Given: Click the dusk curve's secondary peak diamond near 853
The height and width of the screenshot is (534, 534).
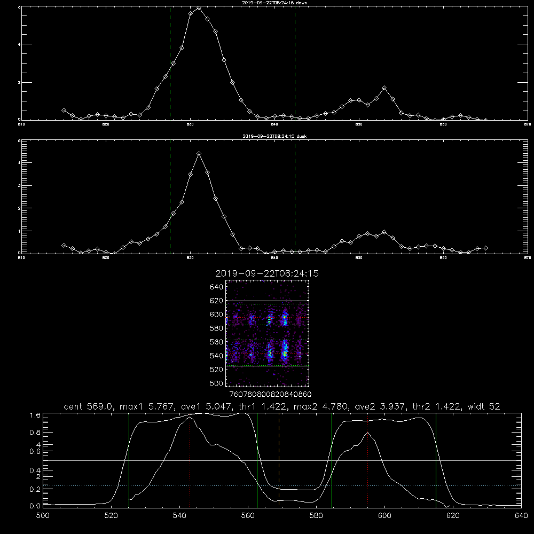Looking at the screenshot, I should (x=384, y=232).
